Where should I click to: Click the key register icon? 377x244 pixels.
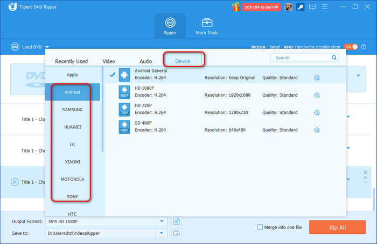pyautogui.click(x=300, y=7)
